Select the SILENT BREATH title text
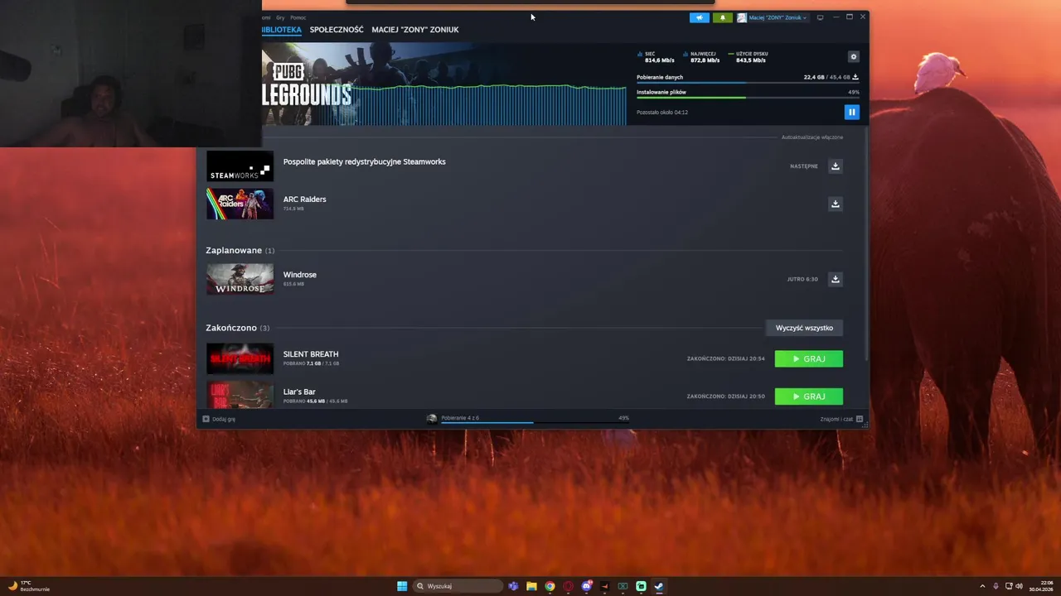 (311, 354)
